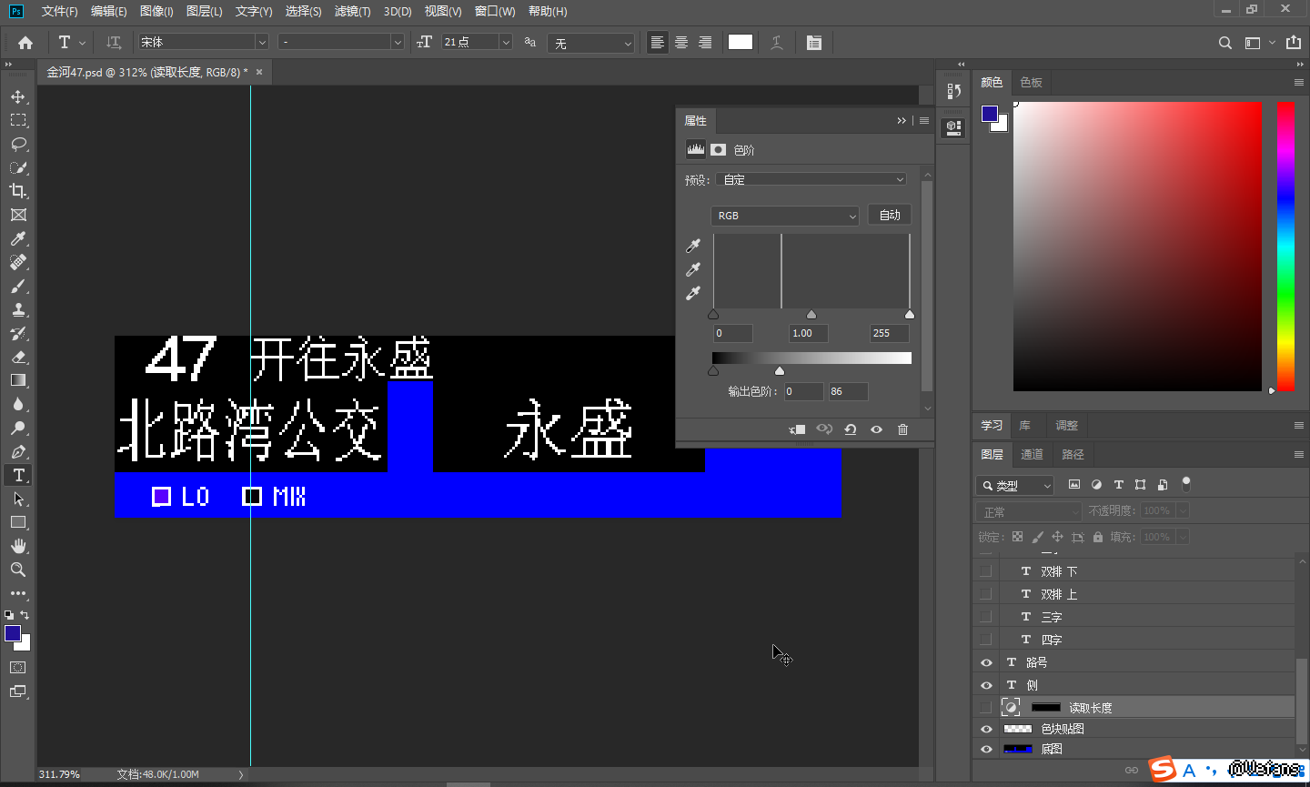Image resolution: width=1310 pixels, height=787 pixels.
Task: Select the Move tool
Action: (x=18, y=97)
